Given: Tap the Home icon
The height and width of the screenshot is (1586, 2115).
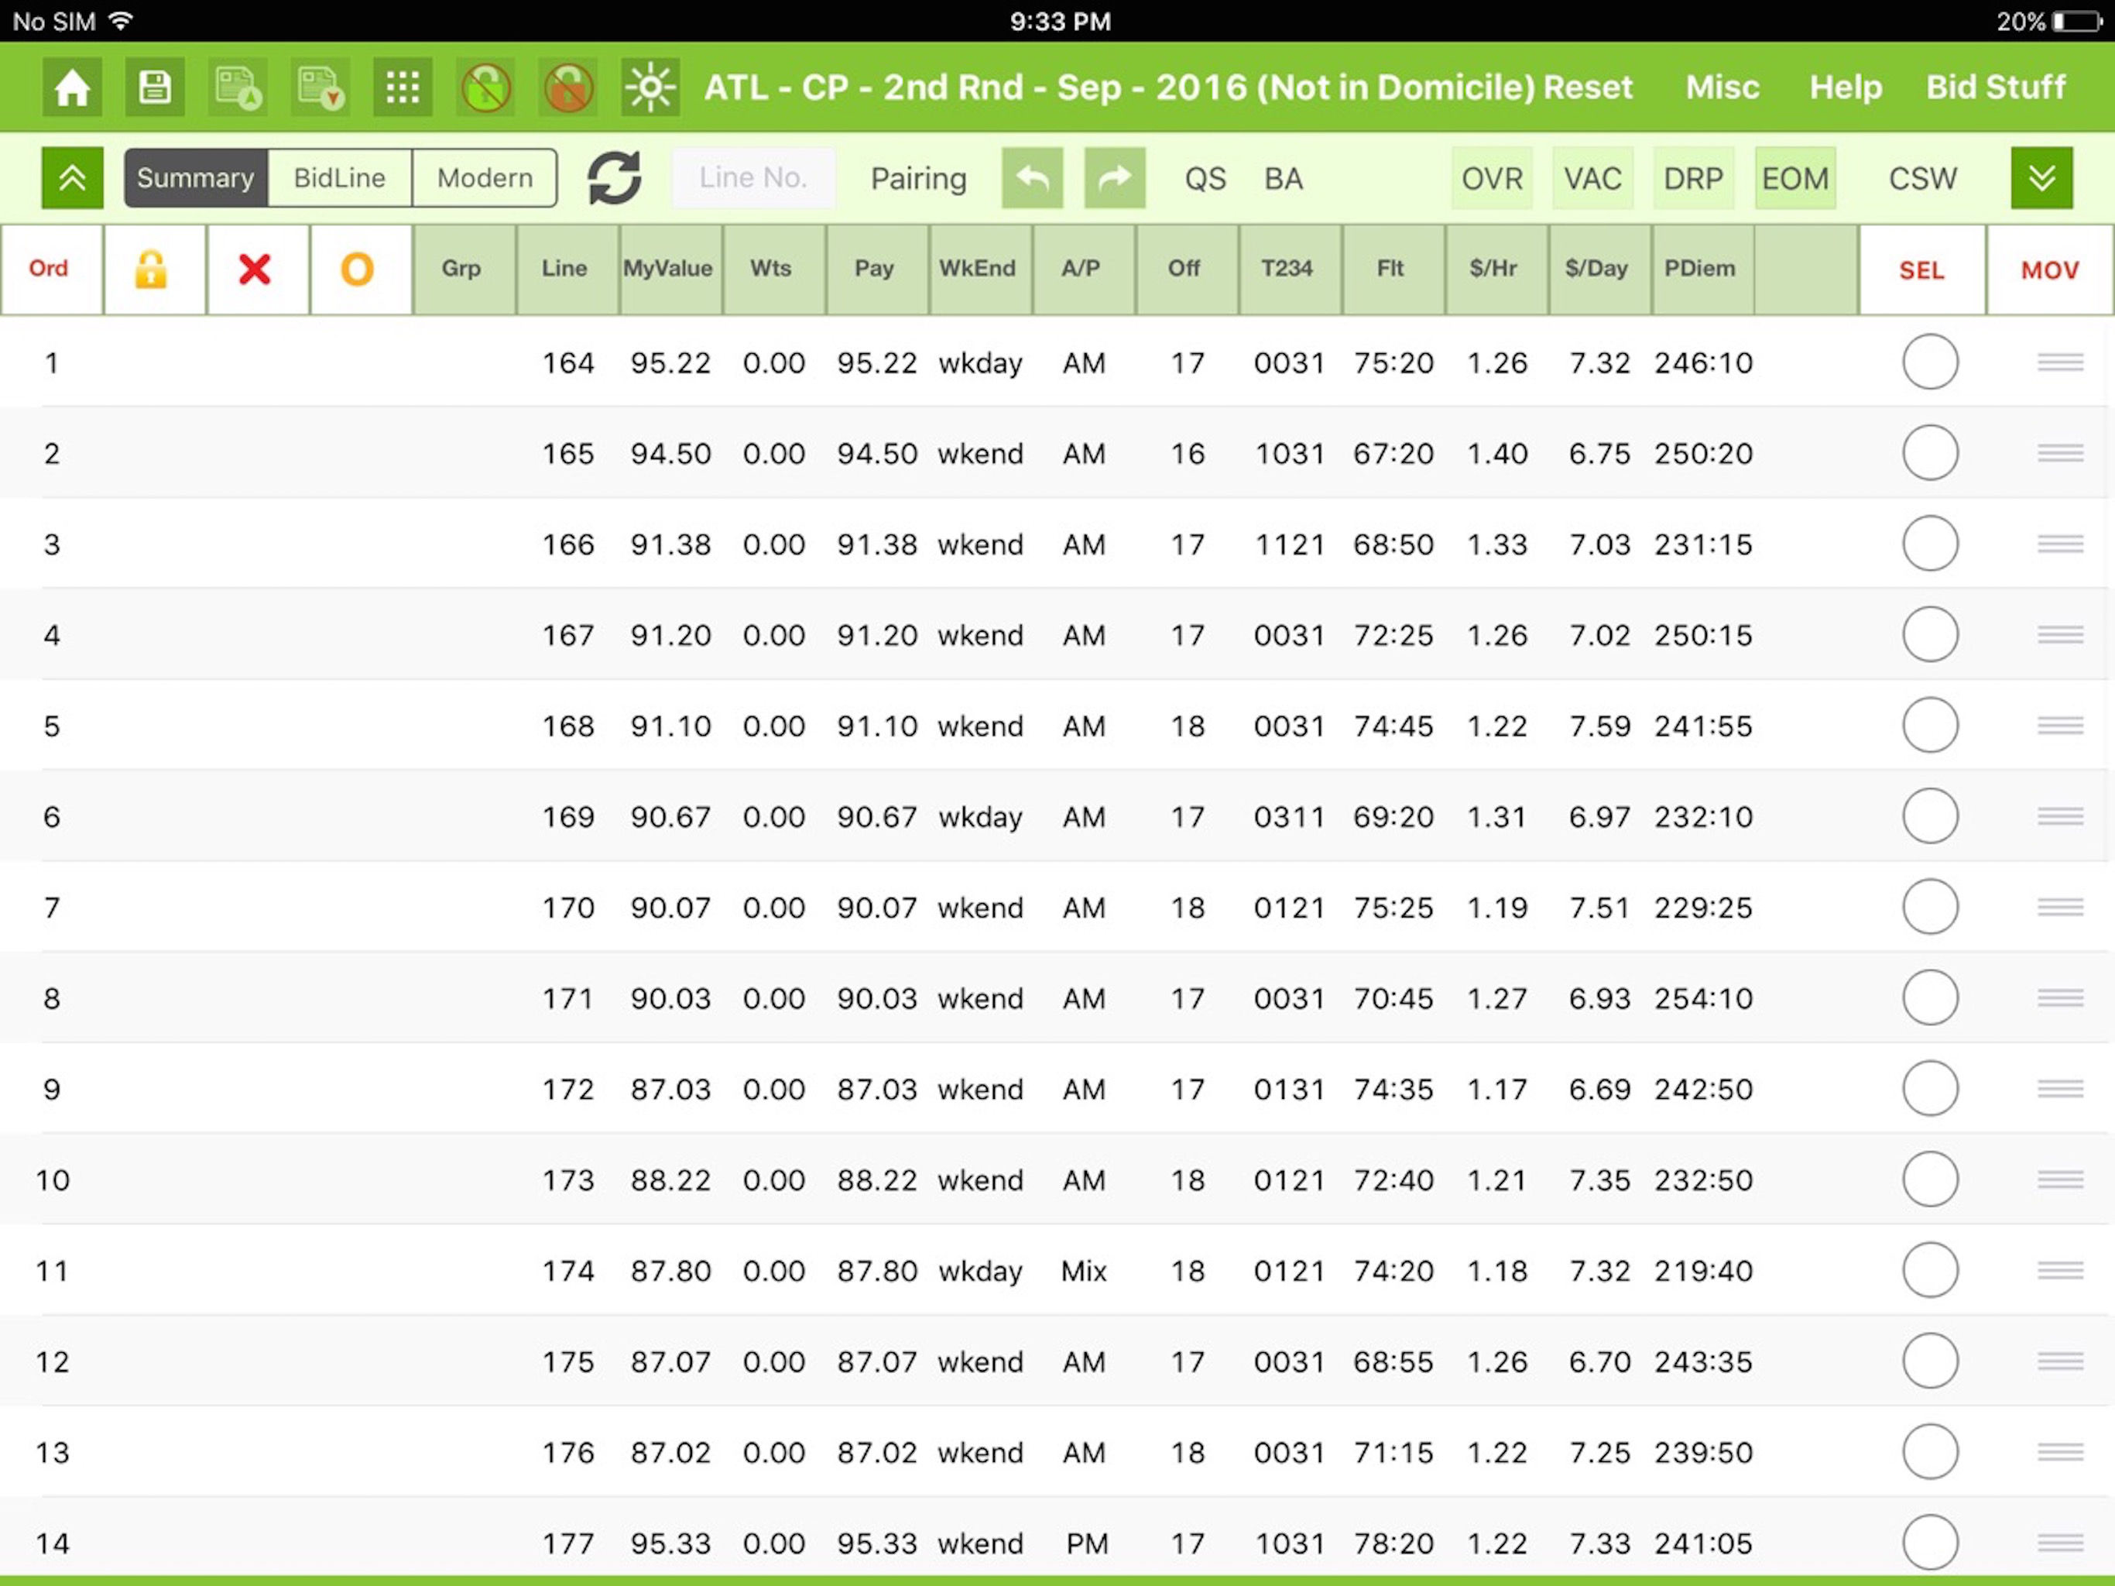Looking at the screenshot, I should 72,88.
